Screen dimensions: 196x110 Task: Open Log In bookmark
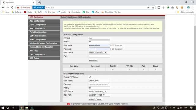click(62, 12)
